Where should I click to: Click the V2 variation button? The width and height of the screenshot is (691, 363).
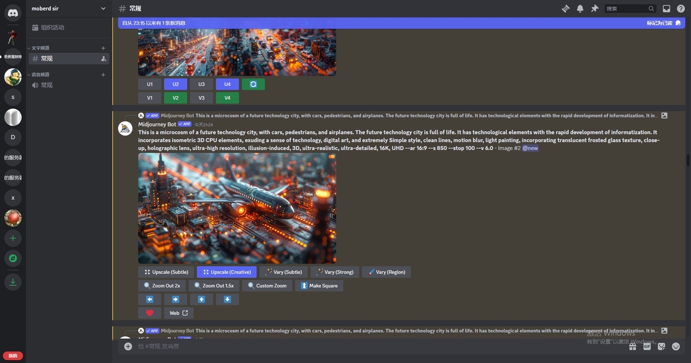pos(175,98)
